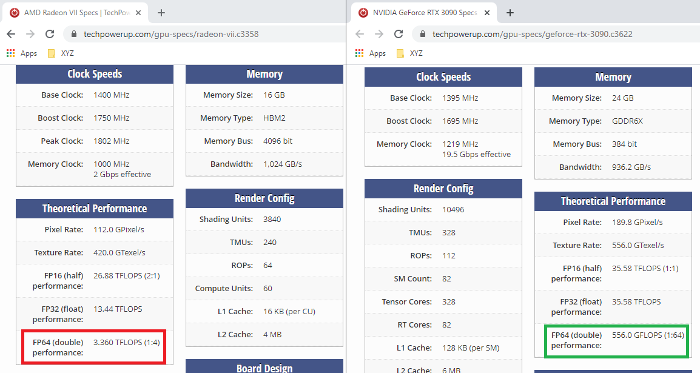
Task: Click the 1802 MHz peak clock value
Action: pos(112,141)
